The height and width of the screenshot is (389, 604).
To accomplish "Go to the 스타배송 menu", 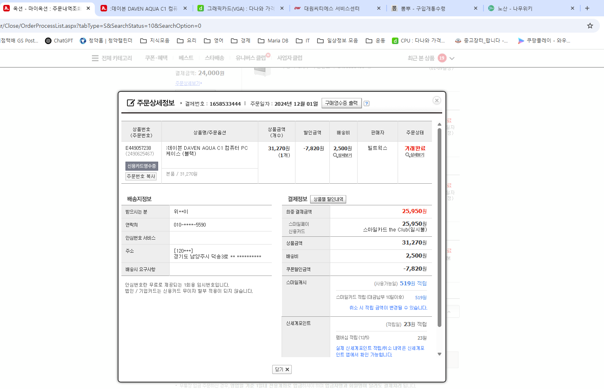I will click(215, 58).
